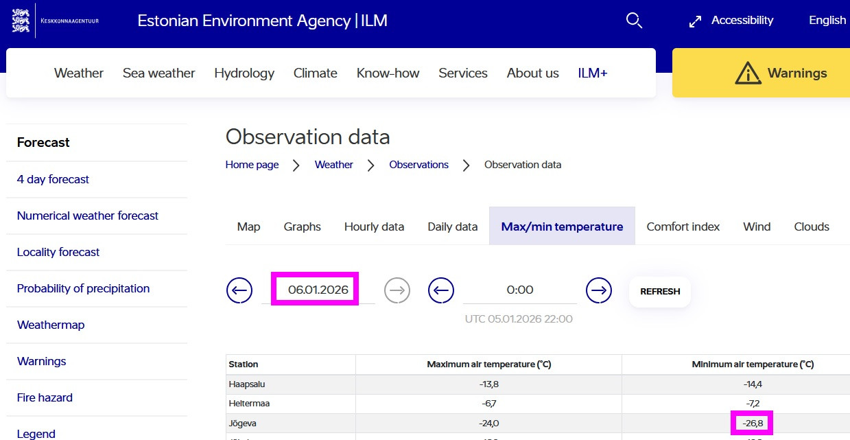The width and height of the screenshot is (850, 440).
Task: Click the greyed-out next date arrow
Action: 397,290
